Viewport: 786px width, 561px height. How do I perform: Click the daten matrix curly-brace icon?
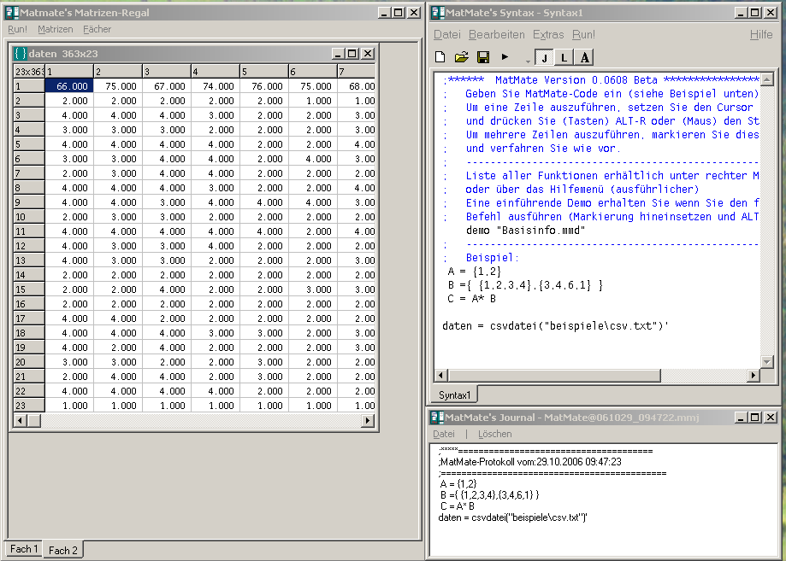tap(21, 54)
